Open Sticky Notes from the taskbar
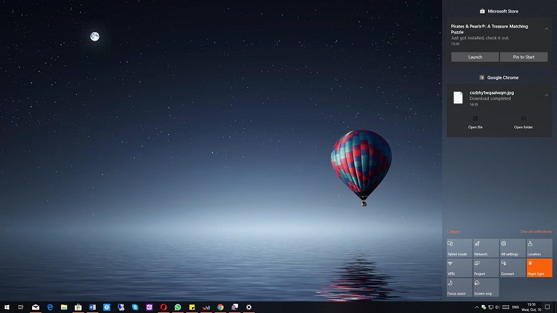This screenshot has width=557, height=313. (x=192, y=307)
